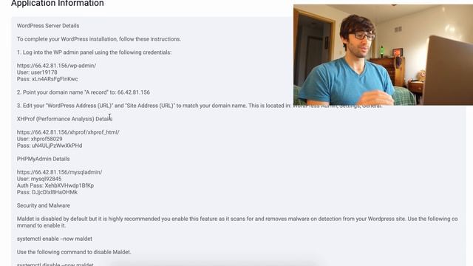Click the Security and Malware heading
The width and height of the screenshot is (473, 266).
coord(44,205)
